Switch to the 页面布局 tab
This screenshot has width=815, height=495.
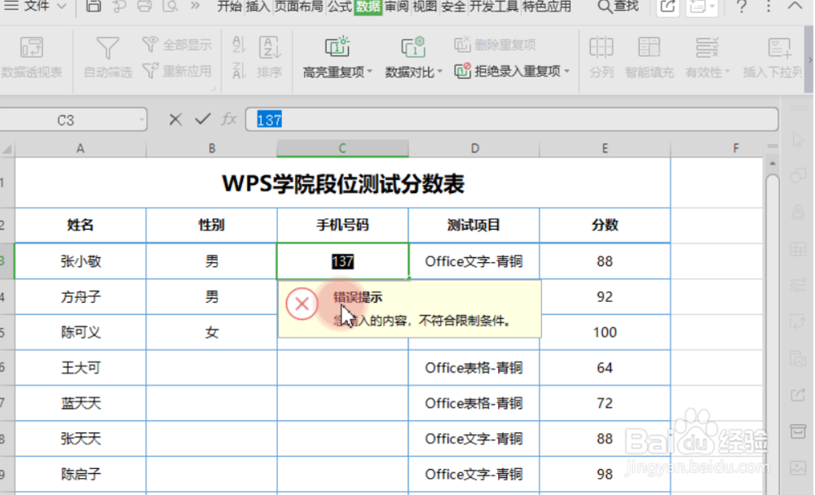coord(298,7)
